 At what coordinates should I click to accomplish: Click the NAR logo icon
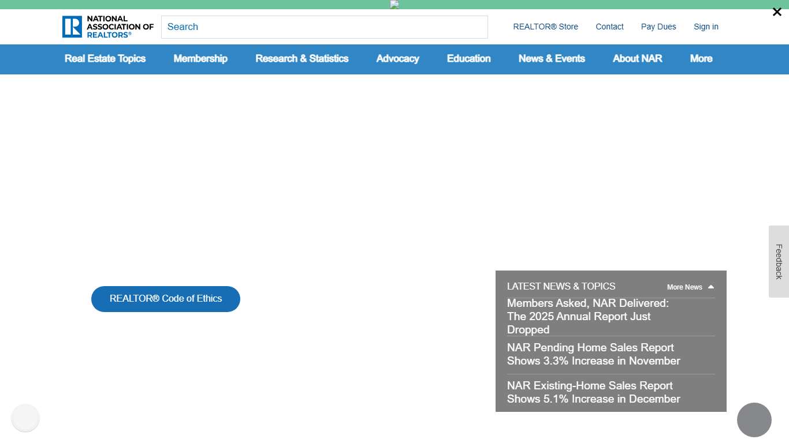point(72,27)
